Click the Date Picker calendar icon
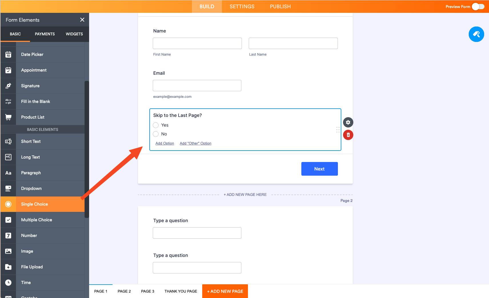The image size is (489, 298). coord(8,54)
